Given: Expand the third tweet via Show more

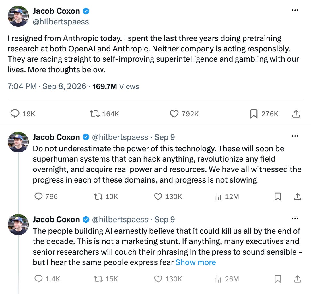Looking at the screenshot, I should (x=196, y=262).
